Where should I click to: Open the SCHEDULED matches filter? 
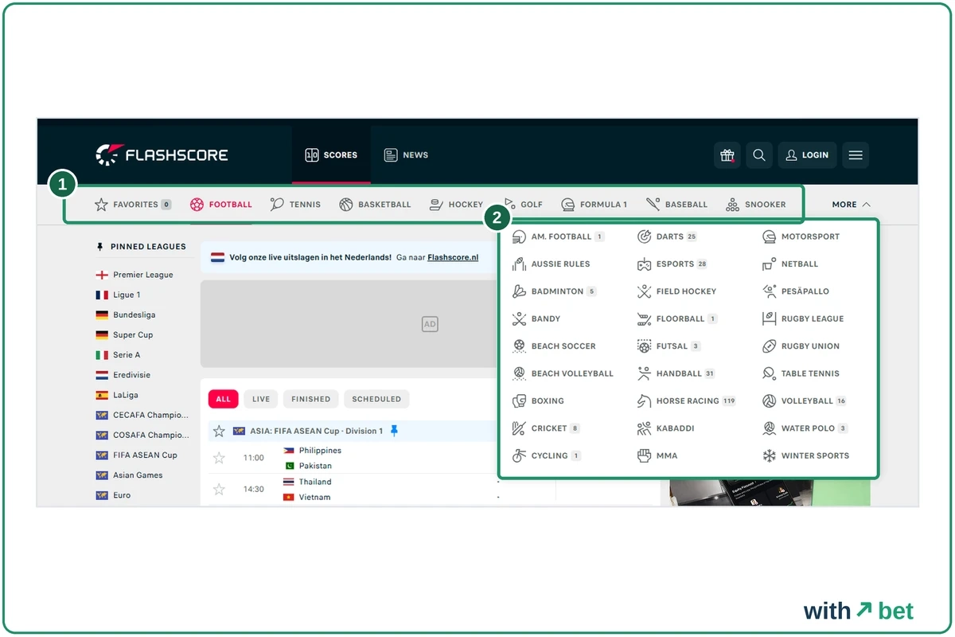point(376,399)
